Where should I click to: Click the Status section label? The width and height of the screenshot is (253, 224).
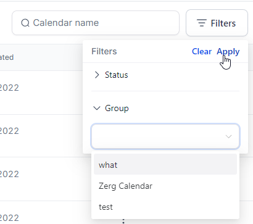[x=117, y=75]
